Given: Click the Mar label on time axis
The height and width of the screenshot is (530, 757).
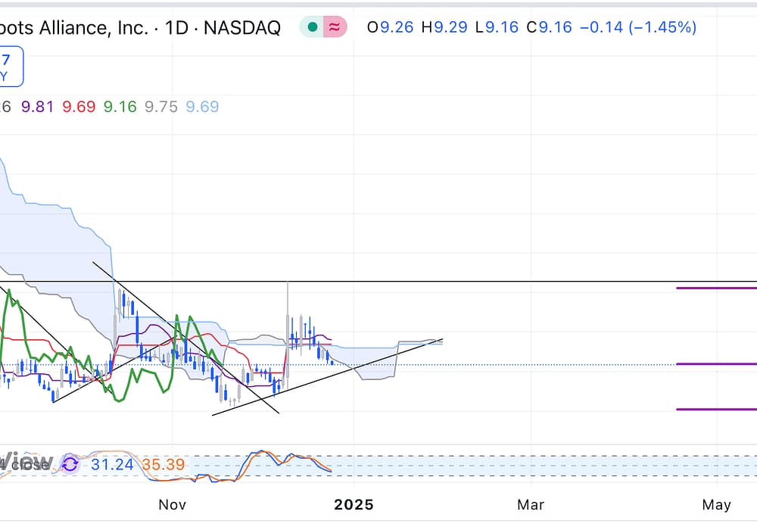Looking at the screenshot, I should [x=531, y=504].
